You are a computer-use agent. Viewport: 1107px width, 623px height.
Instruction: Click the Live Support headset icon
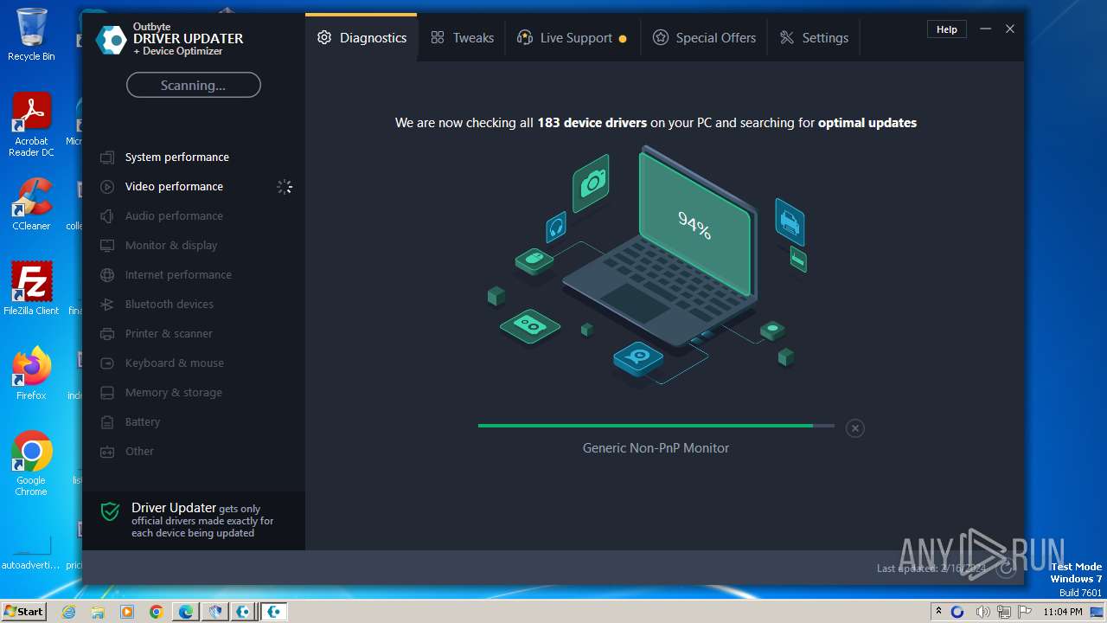tap(524, 37)
